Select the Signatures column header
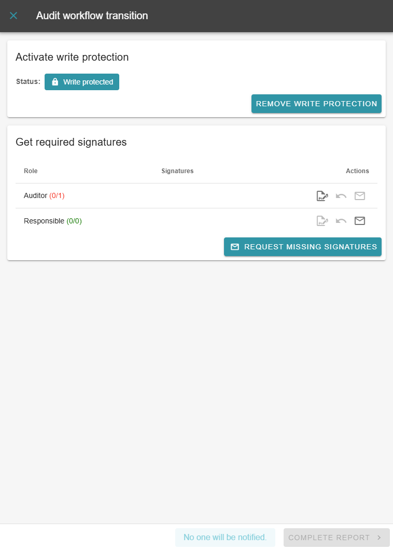The image size is (393, 550). [177, 171]
